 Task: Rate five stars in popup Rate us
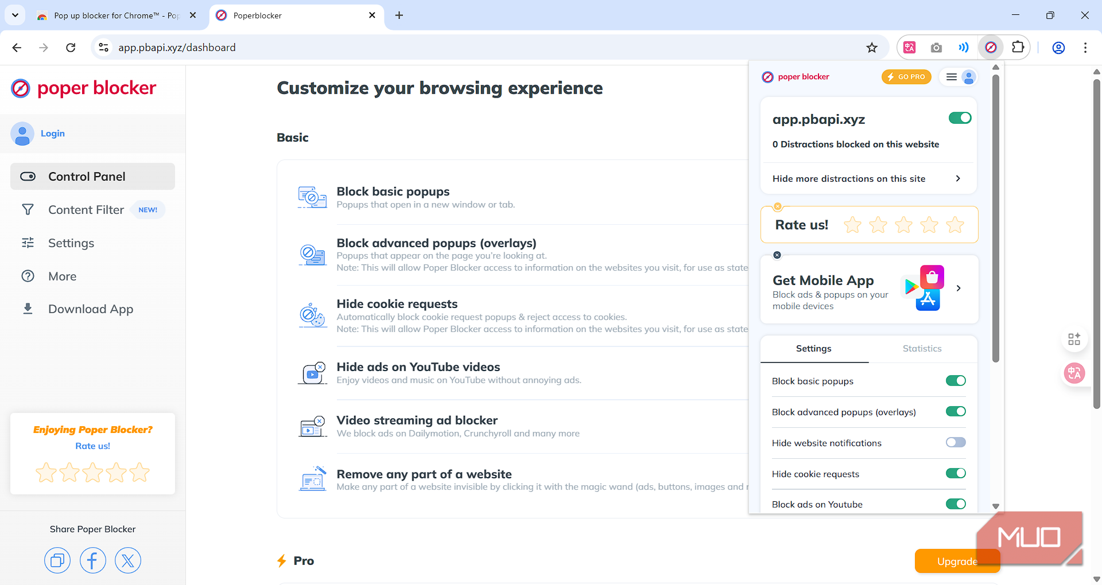tap(954, 225)
